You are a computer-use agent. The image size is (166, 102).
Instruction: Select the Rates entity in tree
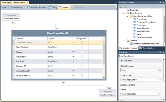[139, 34]
